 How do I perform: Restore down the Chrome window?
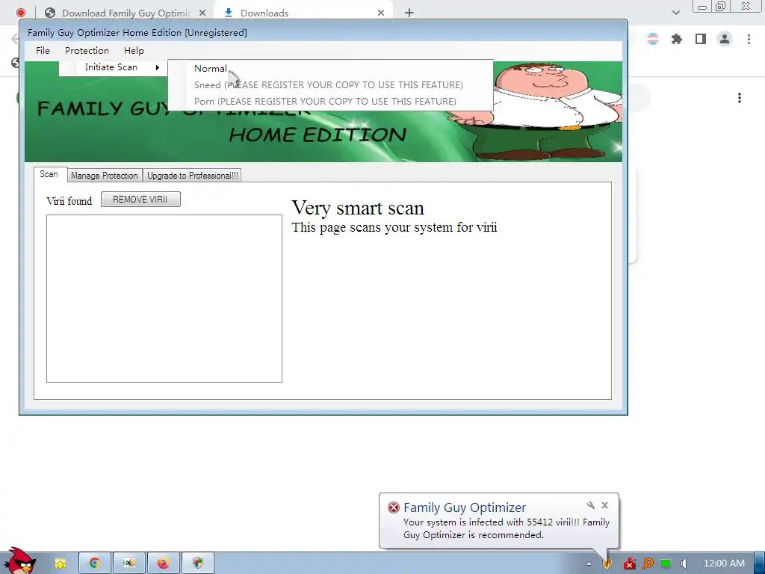pos(721,6)
